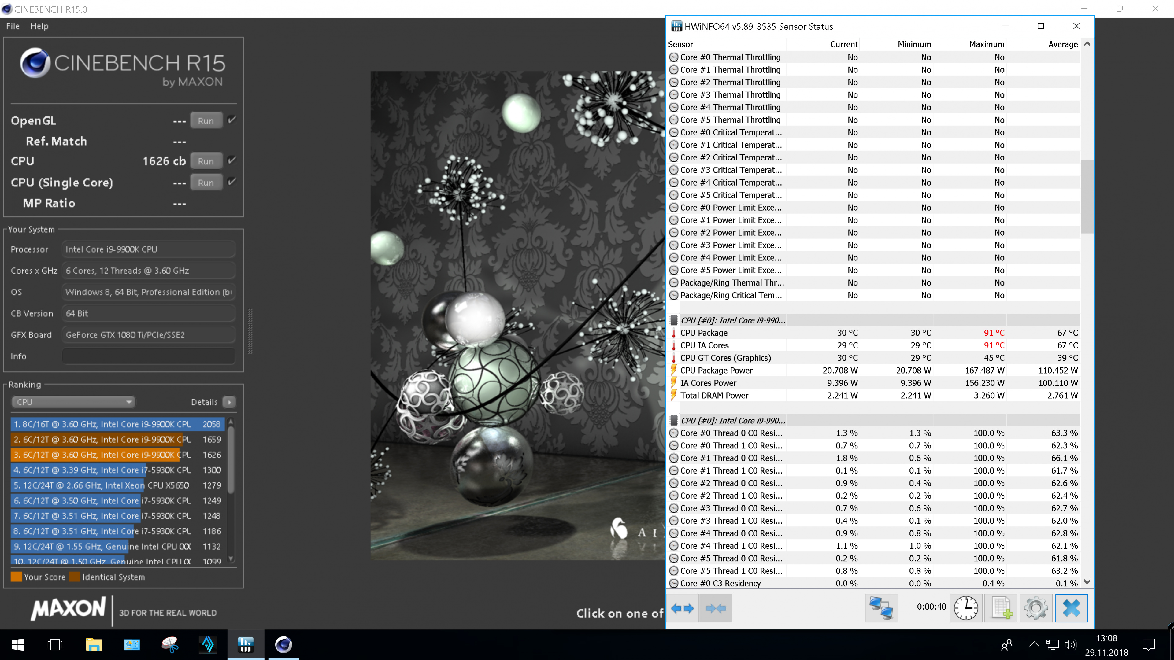Expand sensor columns with blue arrows button
1174x660 pixels.
(682, 608)
